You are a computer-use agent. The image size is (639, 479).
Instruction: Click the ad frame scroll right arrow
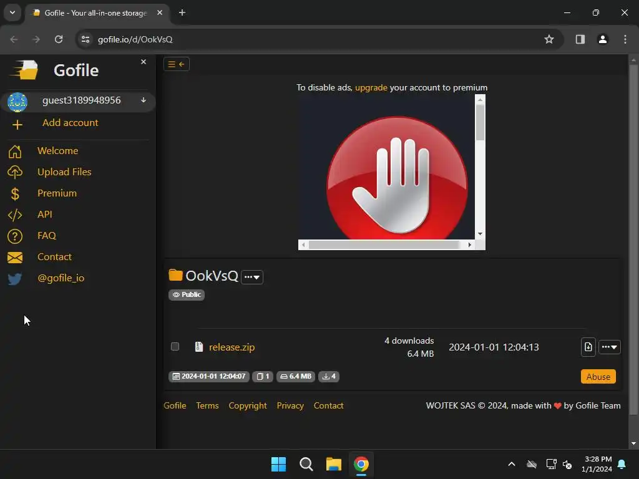pyautogui.click(x=469, y=244)
